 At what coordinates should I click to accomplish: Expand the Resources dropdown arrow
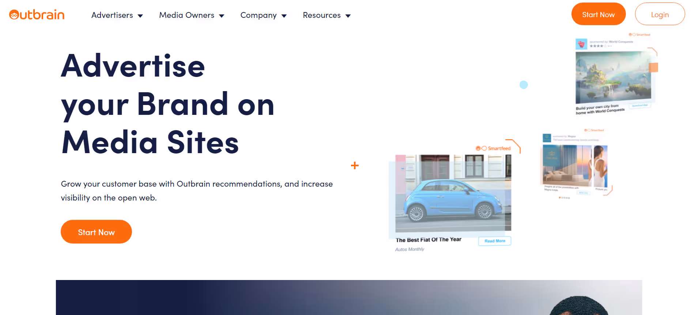(348, 16)
